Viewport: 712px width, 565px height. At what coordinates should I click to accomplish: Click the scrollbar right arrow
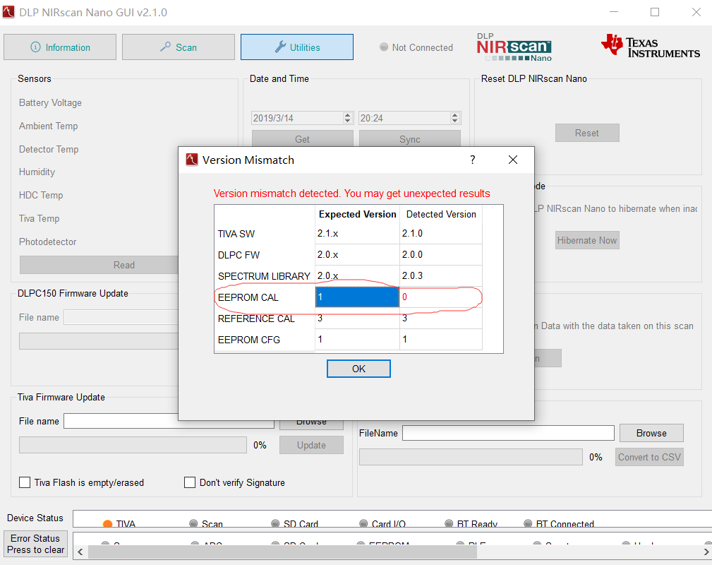[x=706, y=552]
